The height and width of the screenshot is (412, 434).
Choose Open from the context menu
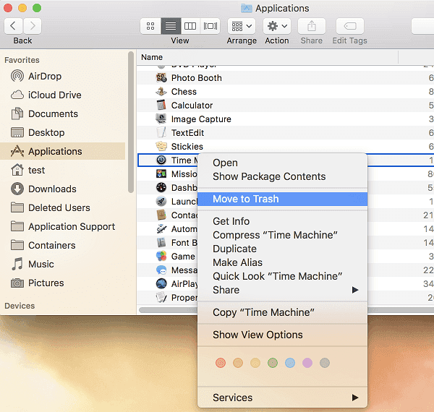pos(282,163)
